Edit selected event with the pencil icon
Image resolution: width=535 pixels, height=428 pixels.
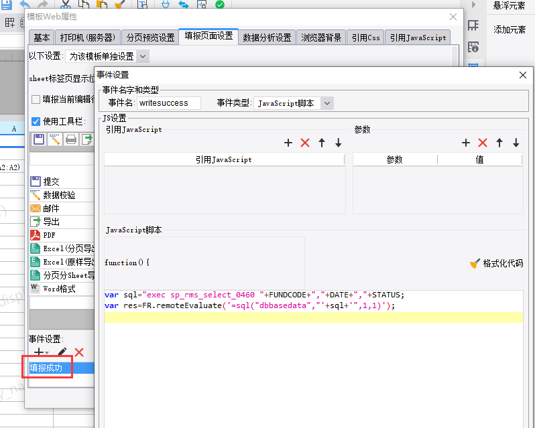[62, 352]
